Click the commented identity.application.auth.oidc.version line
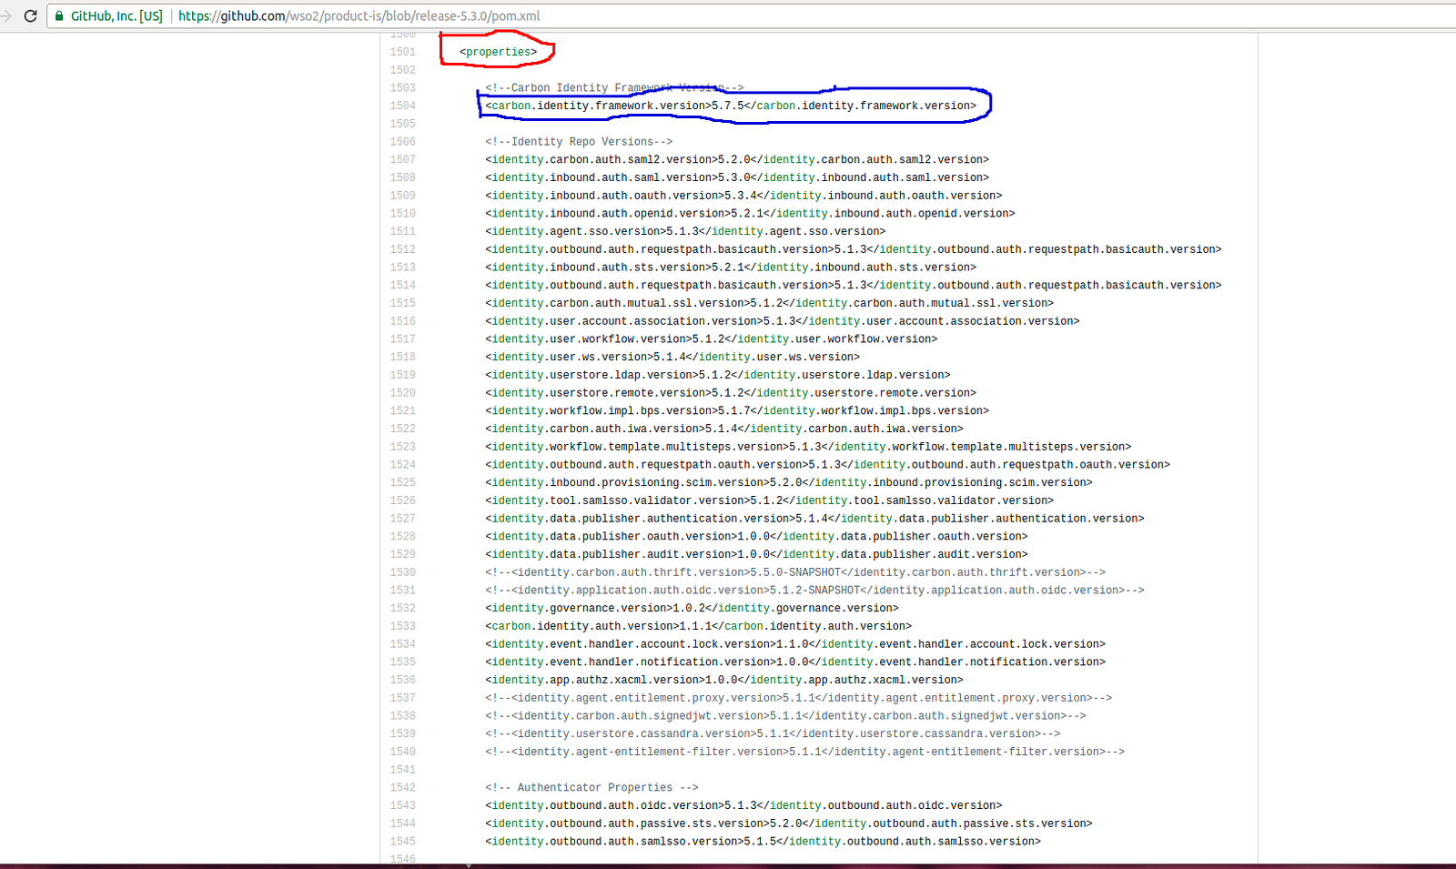 [x=814, y=591]
